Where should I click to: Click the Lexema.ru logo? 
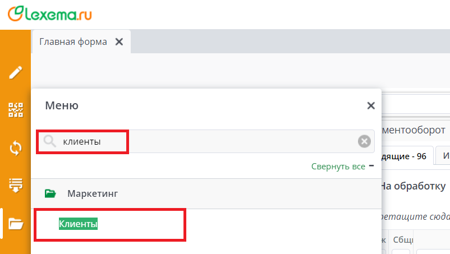49,13
